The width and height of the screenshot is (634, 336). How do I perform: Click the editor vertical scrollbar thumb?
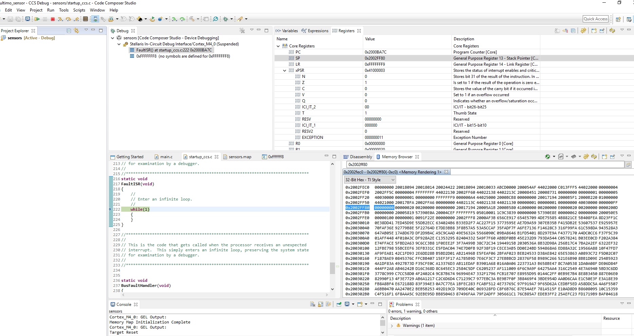[x=332, y=268]
